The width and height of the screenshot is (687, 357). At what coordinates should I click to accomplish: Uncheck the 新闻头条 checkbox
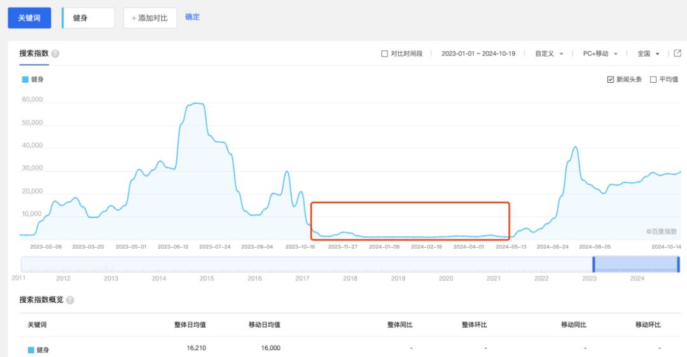611,80
